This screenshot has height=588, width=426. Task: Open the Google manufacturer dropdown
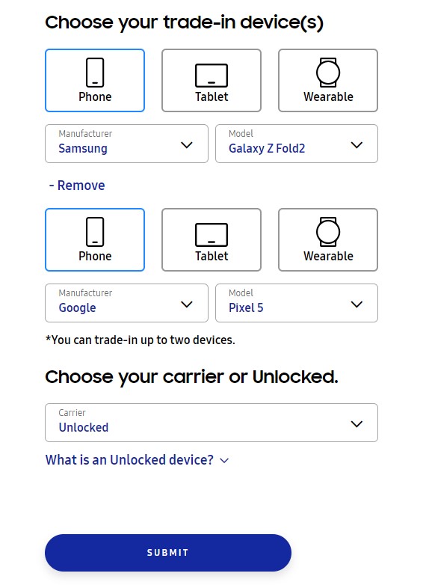126,303
